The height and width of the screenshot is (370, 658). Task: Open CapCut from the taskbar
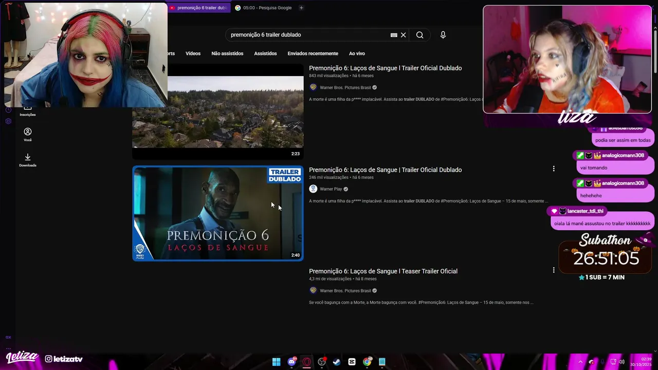point(352,362)
